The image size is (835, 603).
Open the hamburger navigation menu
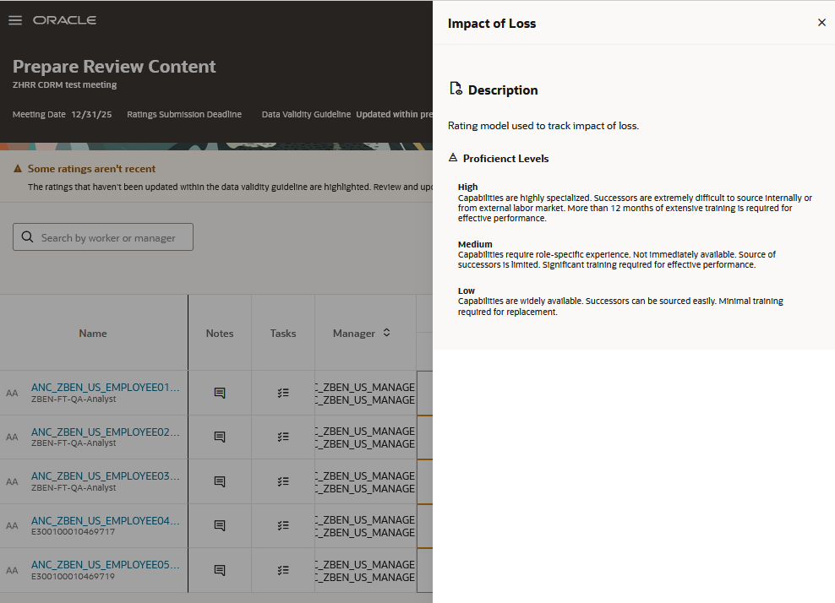[15, 20]
